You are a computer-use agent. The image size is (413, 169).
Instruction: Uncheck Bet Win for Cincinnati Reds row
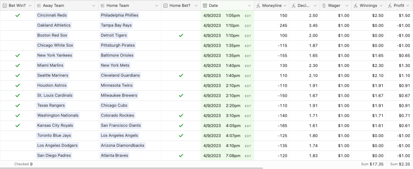[17, 15]
